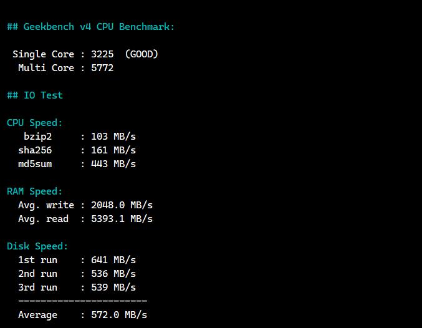Click the bzip2 103 MB/s result

[x=113, y=137]
